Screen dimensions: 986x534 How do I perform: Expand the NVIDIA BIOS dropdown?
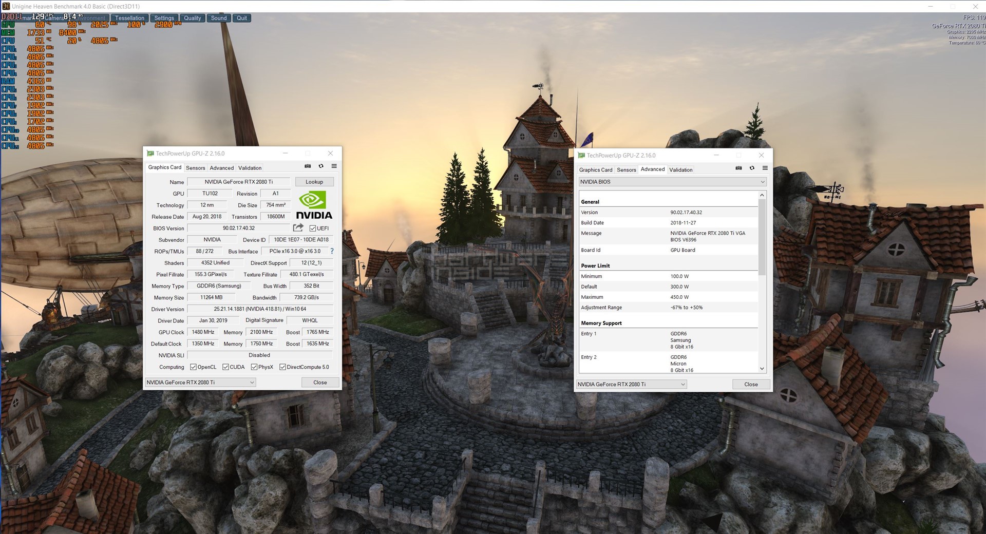[672, 182]
